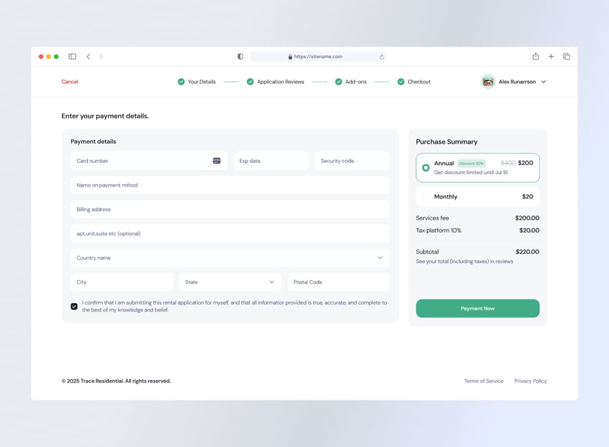Reload the page using refresh icon
The width and height of the screenshot is (609, 447).
382,57
